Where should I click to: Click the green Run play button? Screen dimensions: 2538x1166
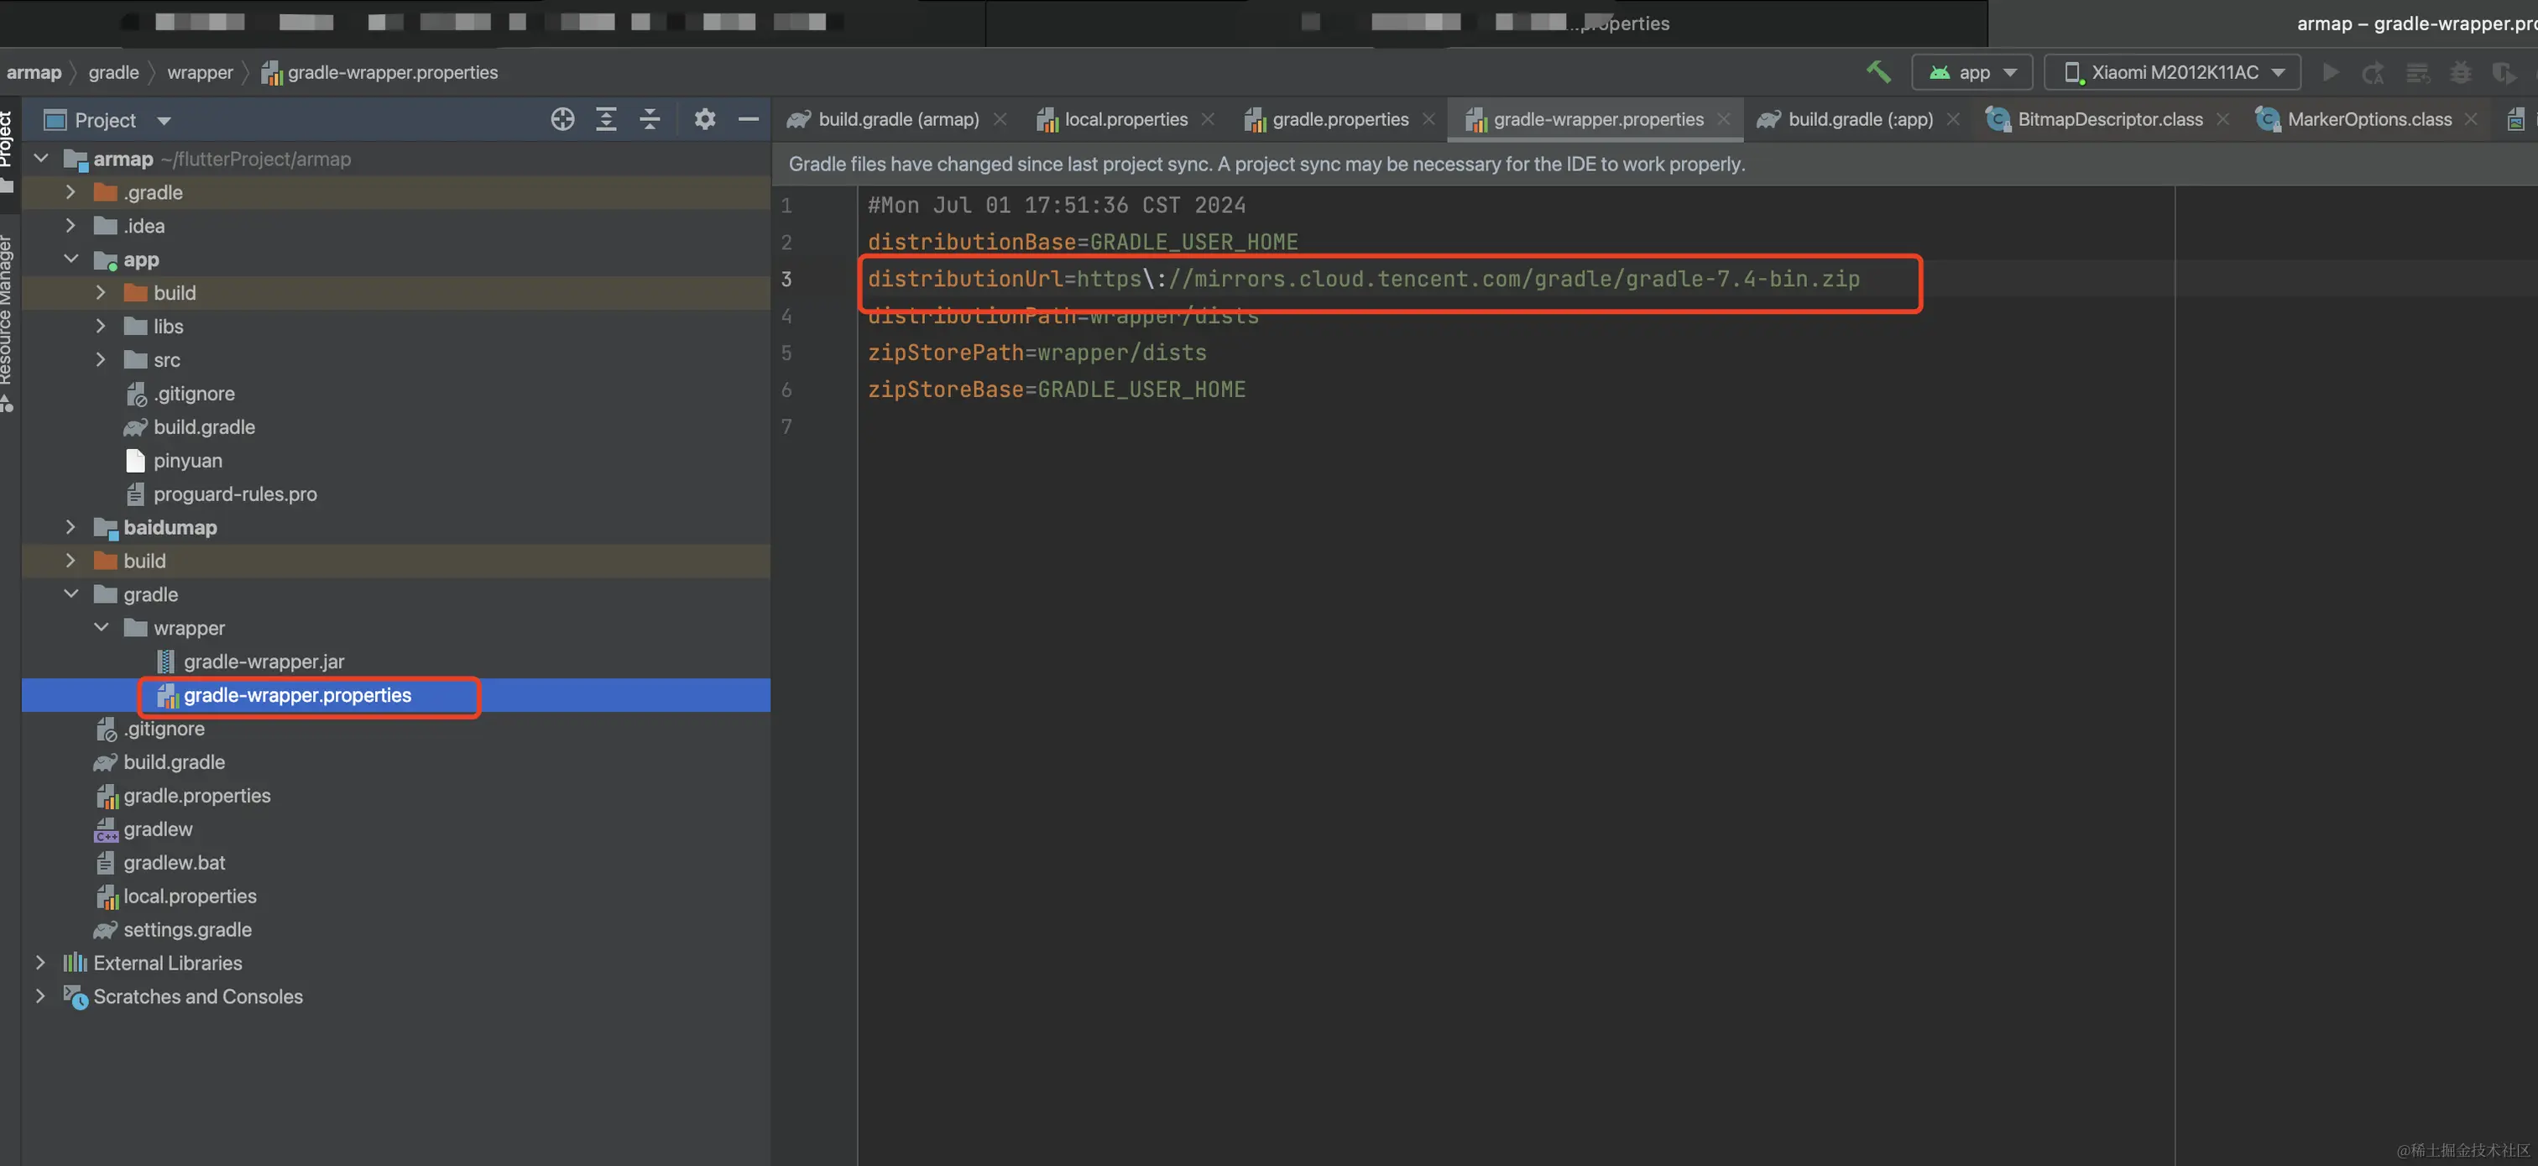pos(2330,72)
